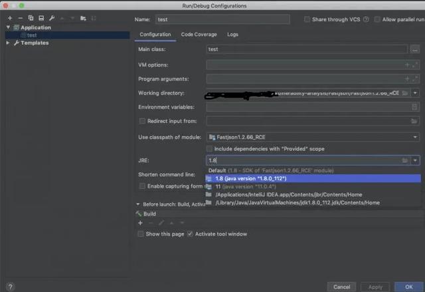
Task: Open the Logs tab
Action: coord(232,34)
